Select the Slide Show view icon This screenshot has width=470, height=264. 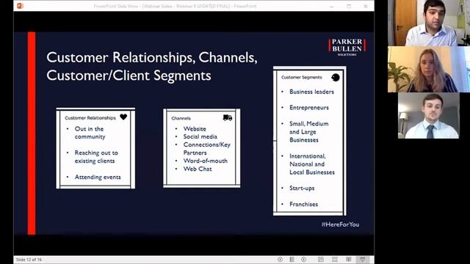point(362,260)
